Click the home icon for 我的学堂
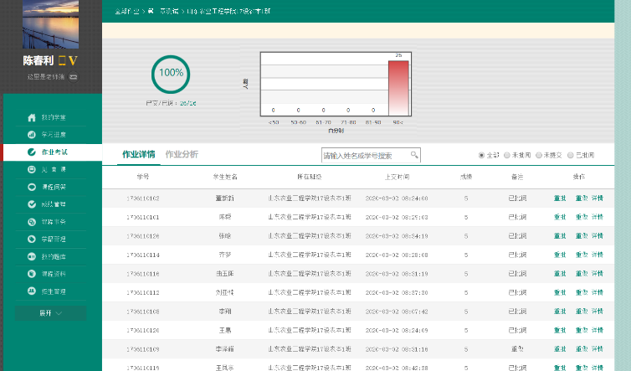The image size is (631, 371). tap(32, 117)
